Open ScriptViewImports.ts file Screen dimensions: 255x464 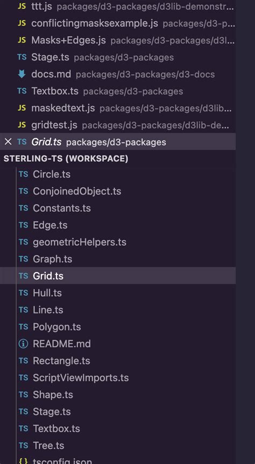118,377
